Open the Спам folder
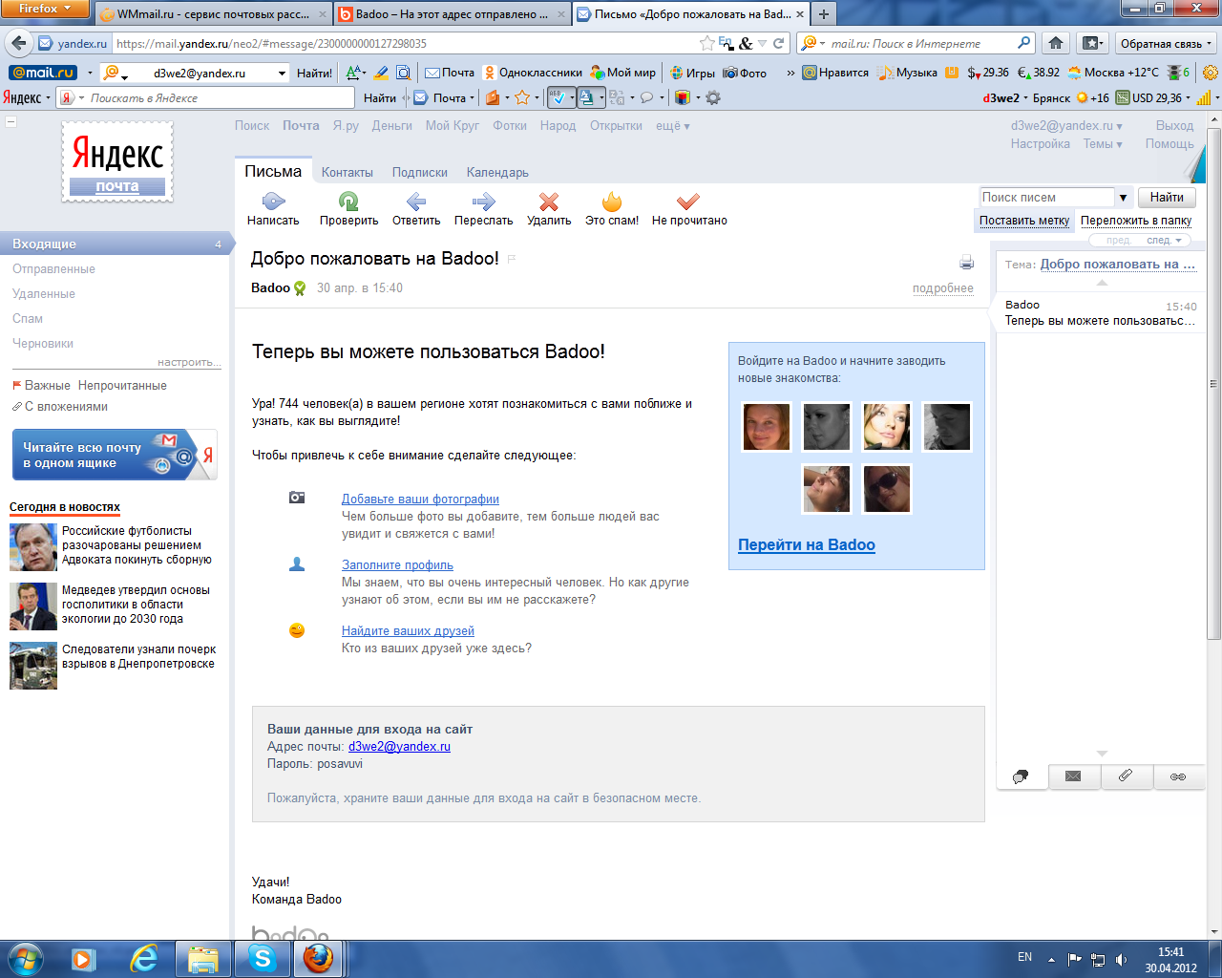 28,319
